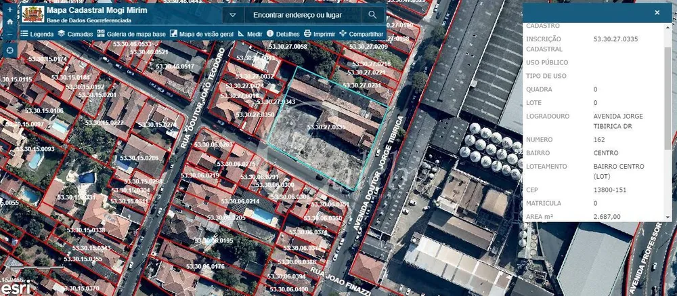677x296 pixels.
Task: Select parcel 53.30.27.0350 on the map
Action: coord(255,114)
